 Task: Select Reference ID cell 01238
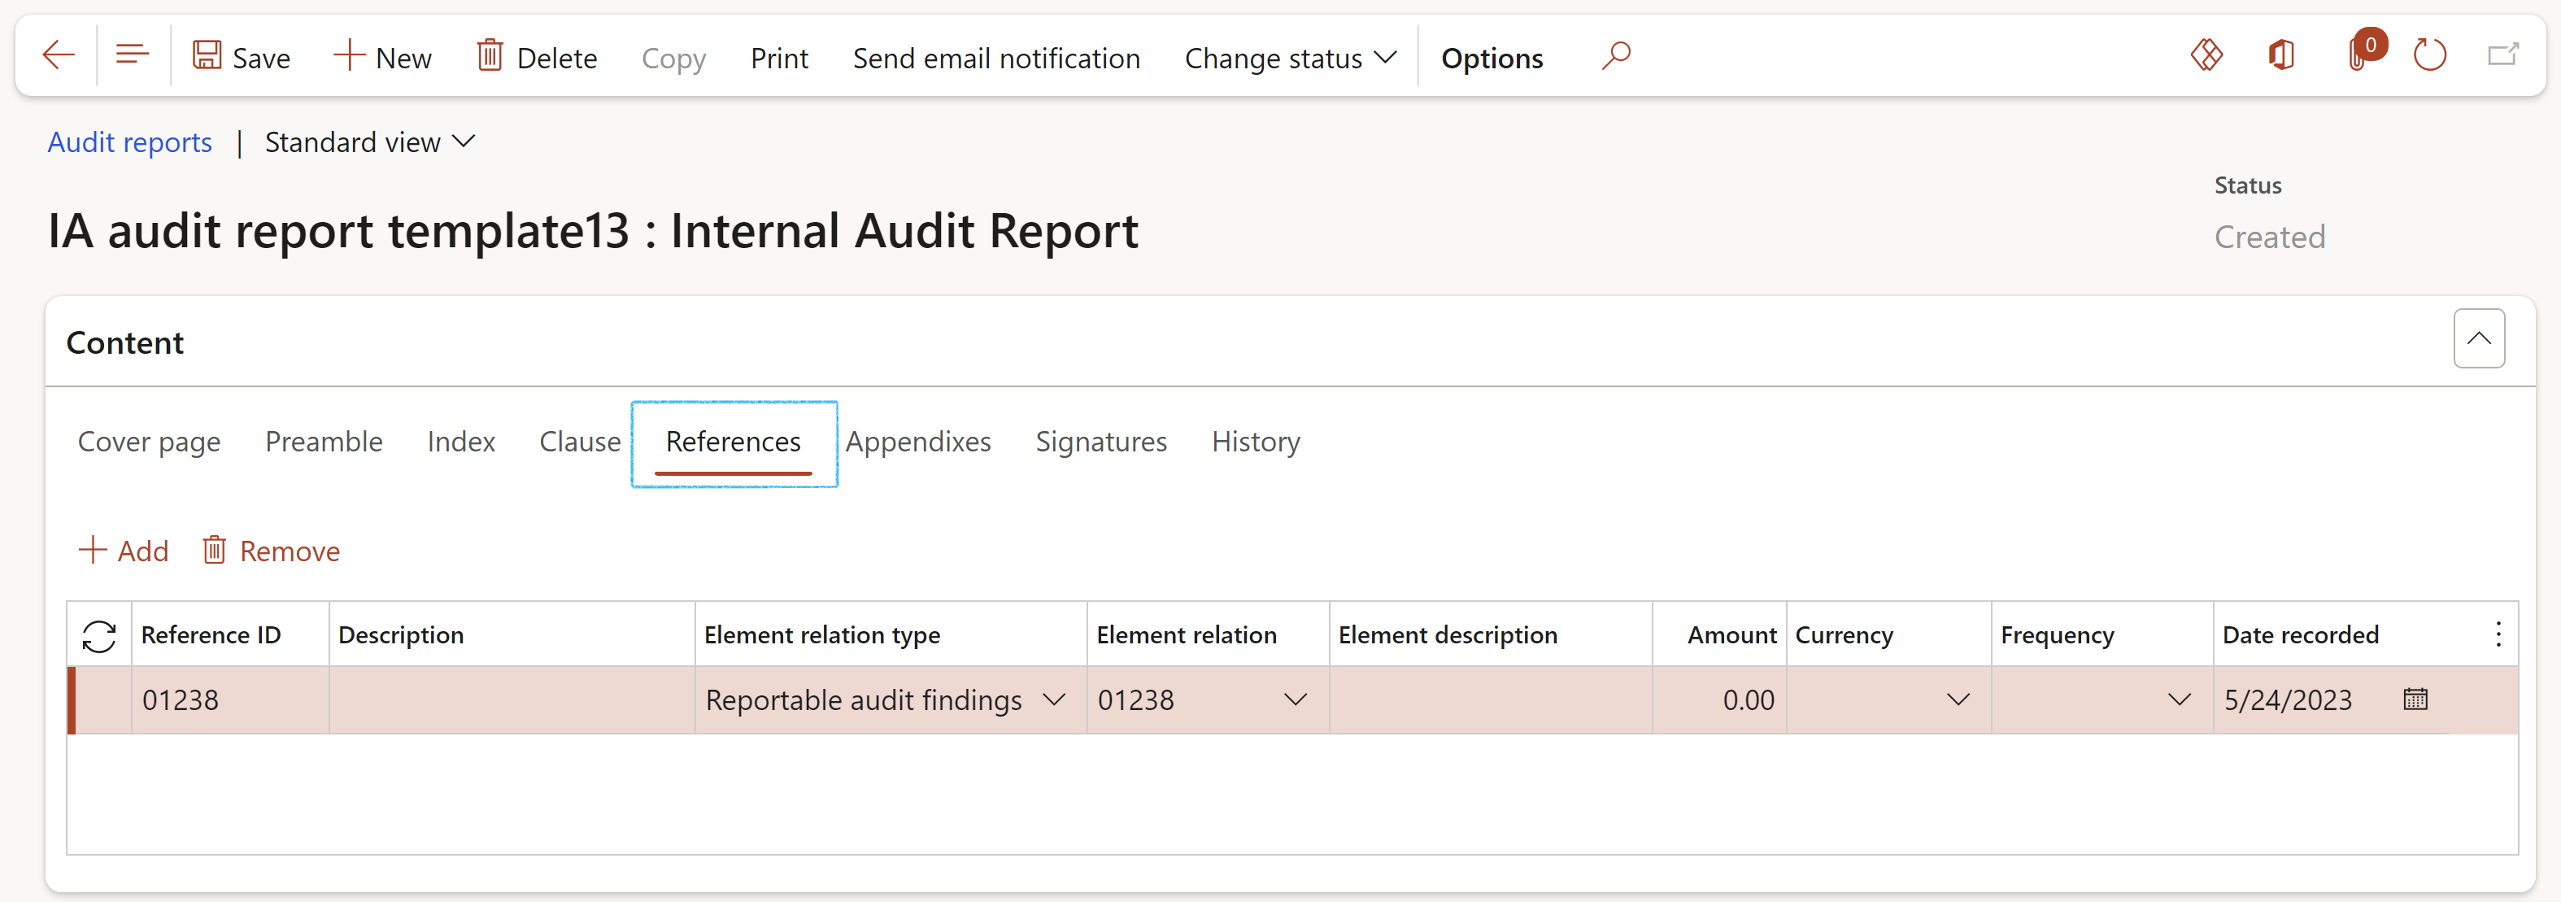point(231,700)
